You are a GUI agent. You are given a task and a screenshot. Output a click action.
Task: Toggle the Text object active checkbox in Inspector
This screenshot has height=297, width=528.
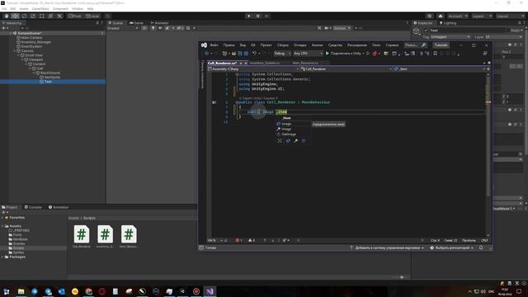(x=426, y=31)
